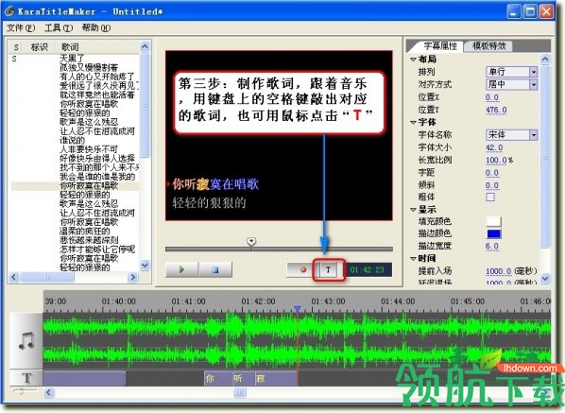Click the 提前入场 value 1000.0
The image size is (565, 413).
[498, 271]
